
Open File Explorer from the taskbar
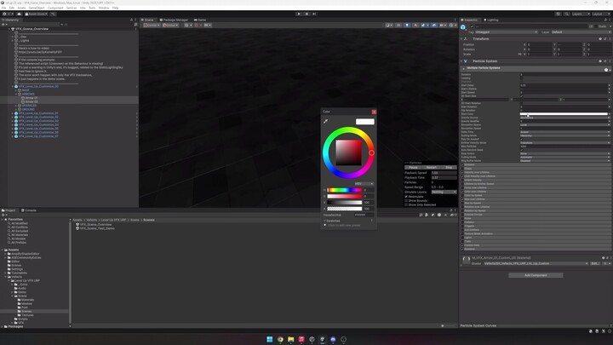[291, 339]
